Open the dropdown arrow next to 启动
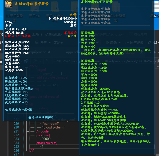 click(x=120, y=43)
